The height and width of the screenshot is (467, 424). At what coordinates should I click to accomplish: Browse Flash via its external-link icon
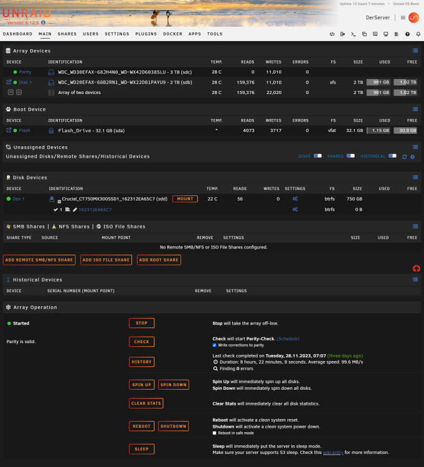(9, 130)
